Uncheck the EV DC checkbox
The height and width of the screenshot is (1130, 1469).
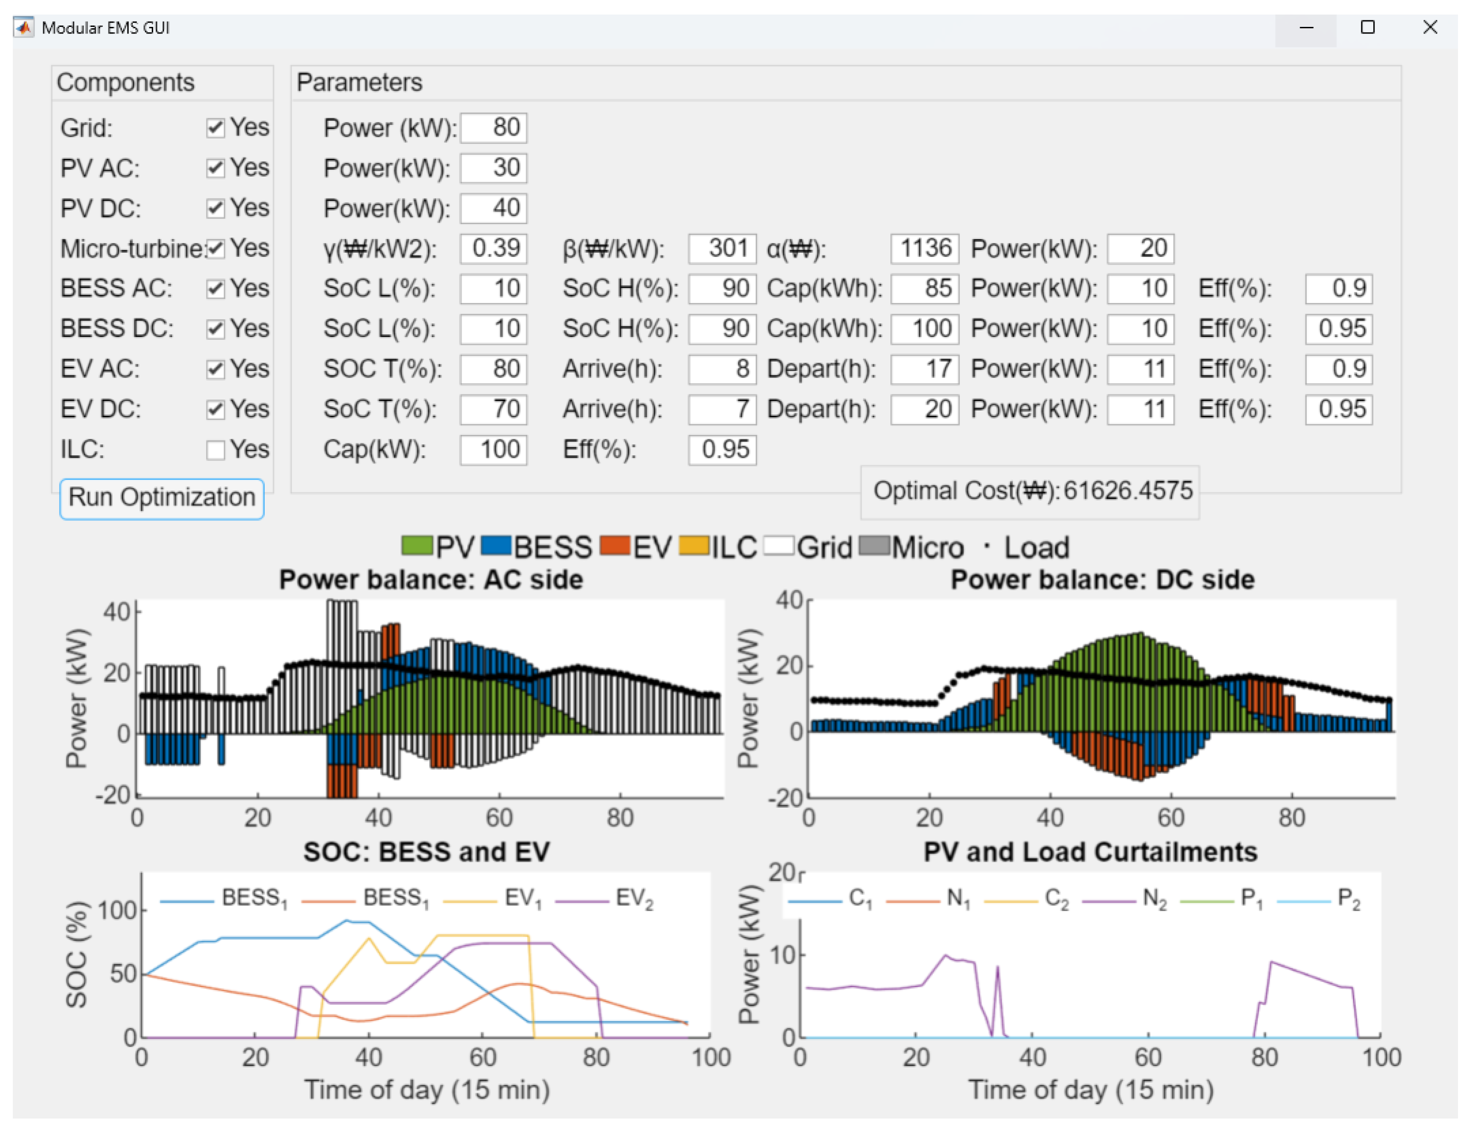tap(215, 410)
